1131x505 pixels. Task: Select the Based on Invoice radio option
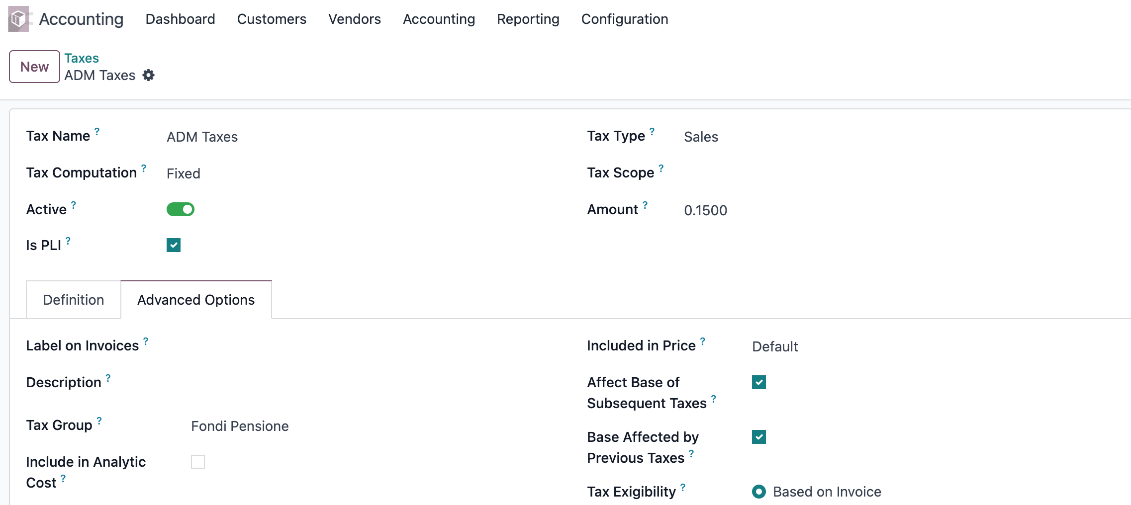click(759, 492)
